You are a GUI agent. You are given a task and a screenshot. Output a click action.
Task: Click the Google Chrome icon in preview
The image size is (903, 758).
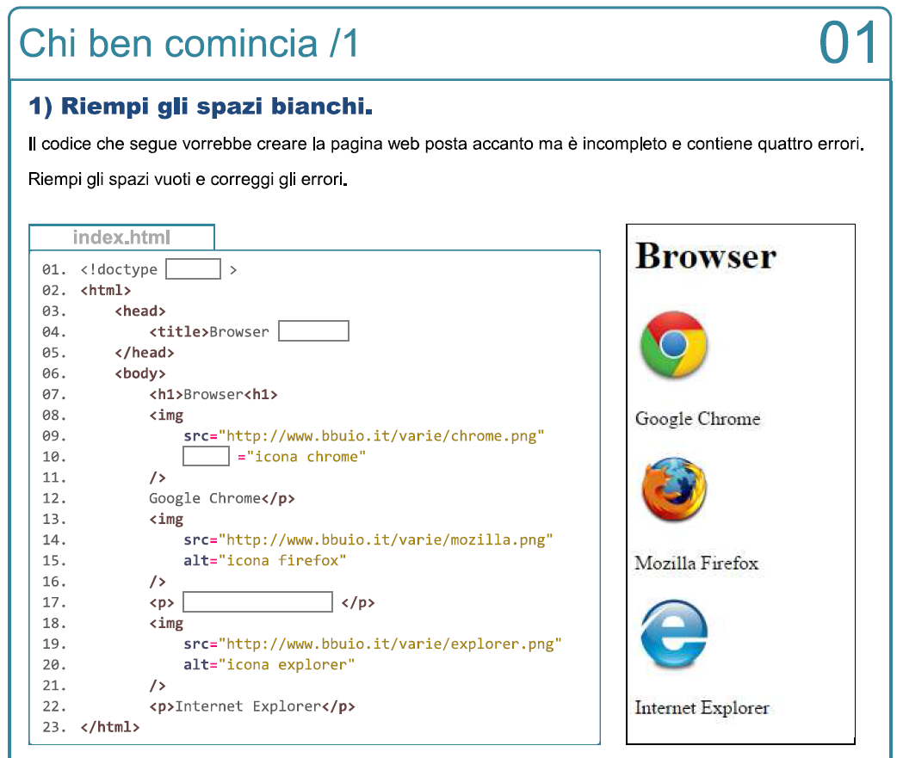click(x=674, y=344)
